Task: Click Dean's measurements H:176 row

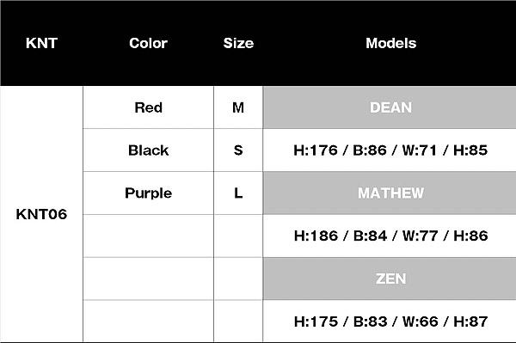Action: [390, 150]
